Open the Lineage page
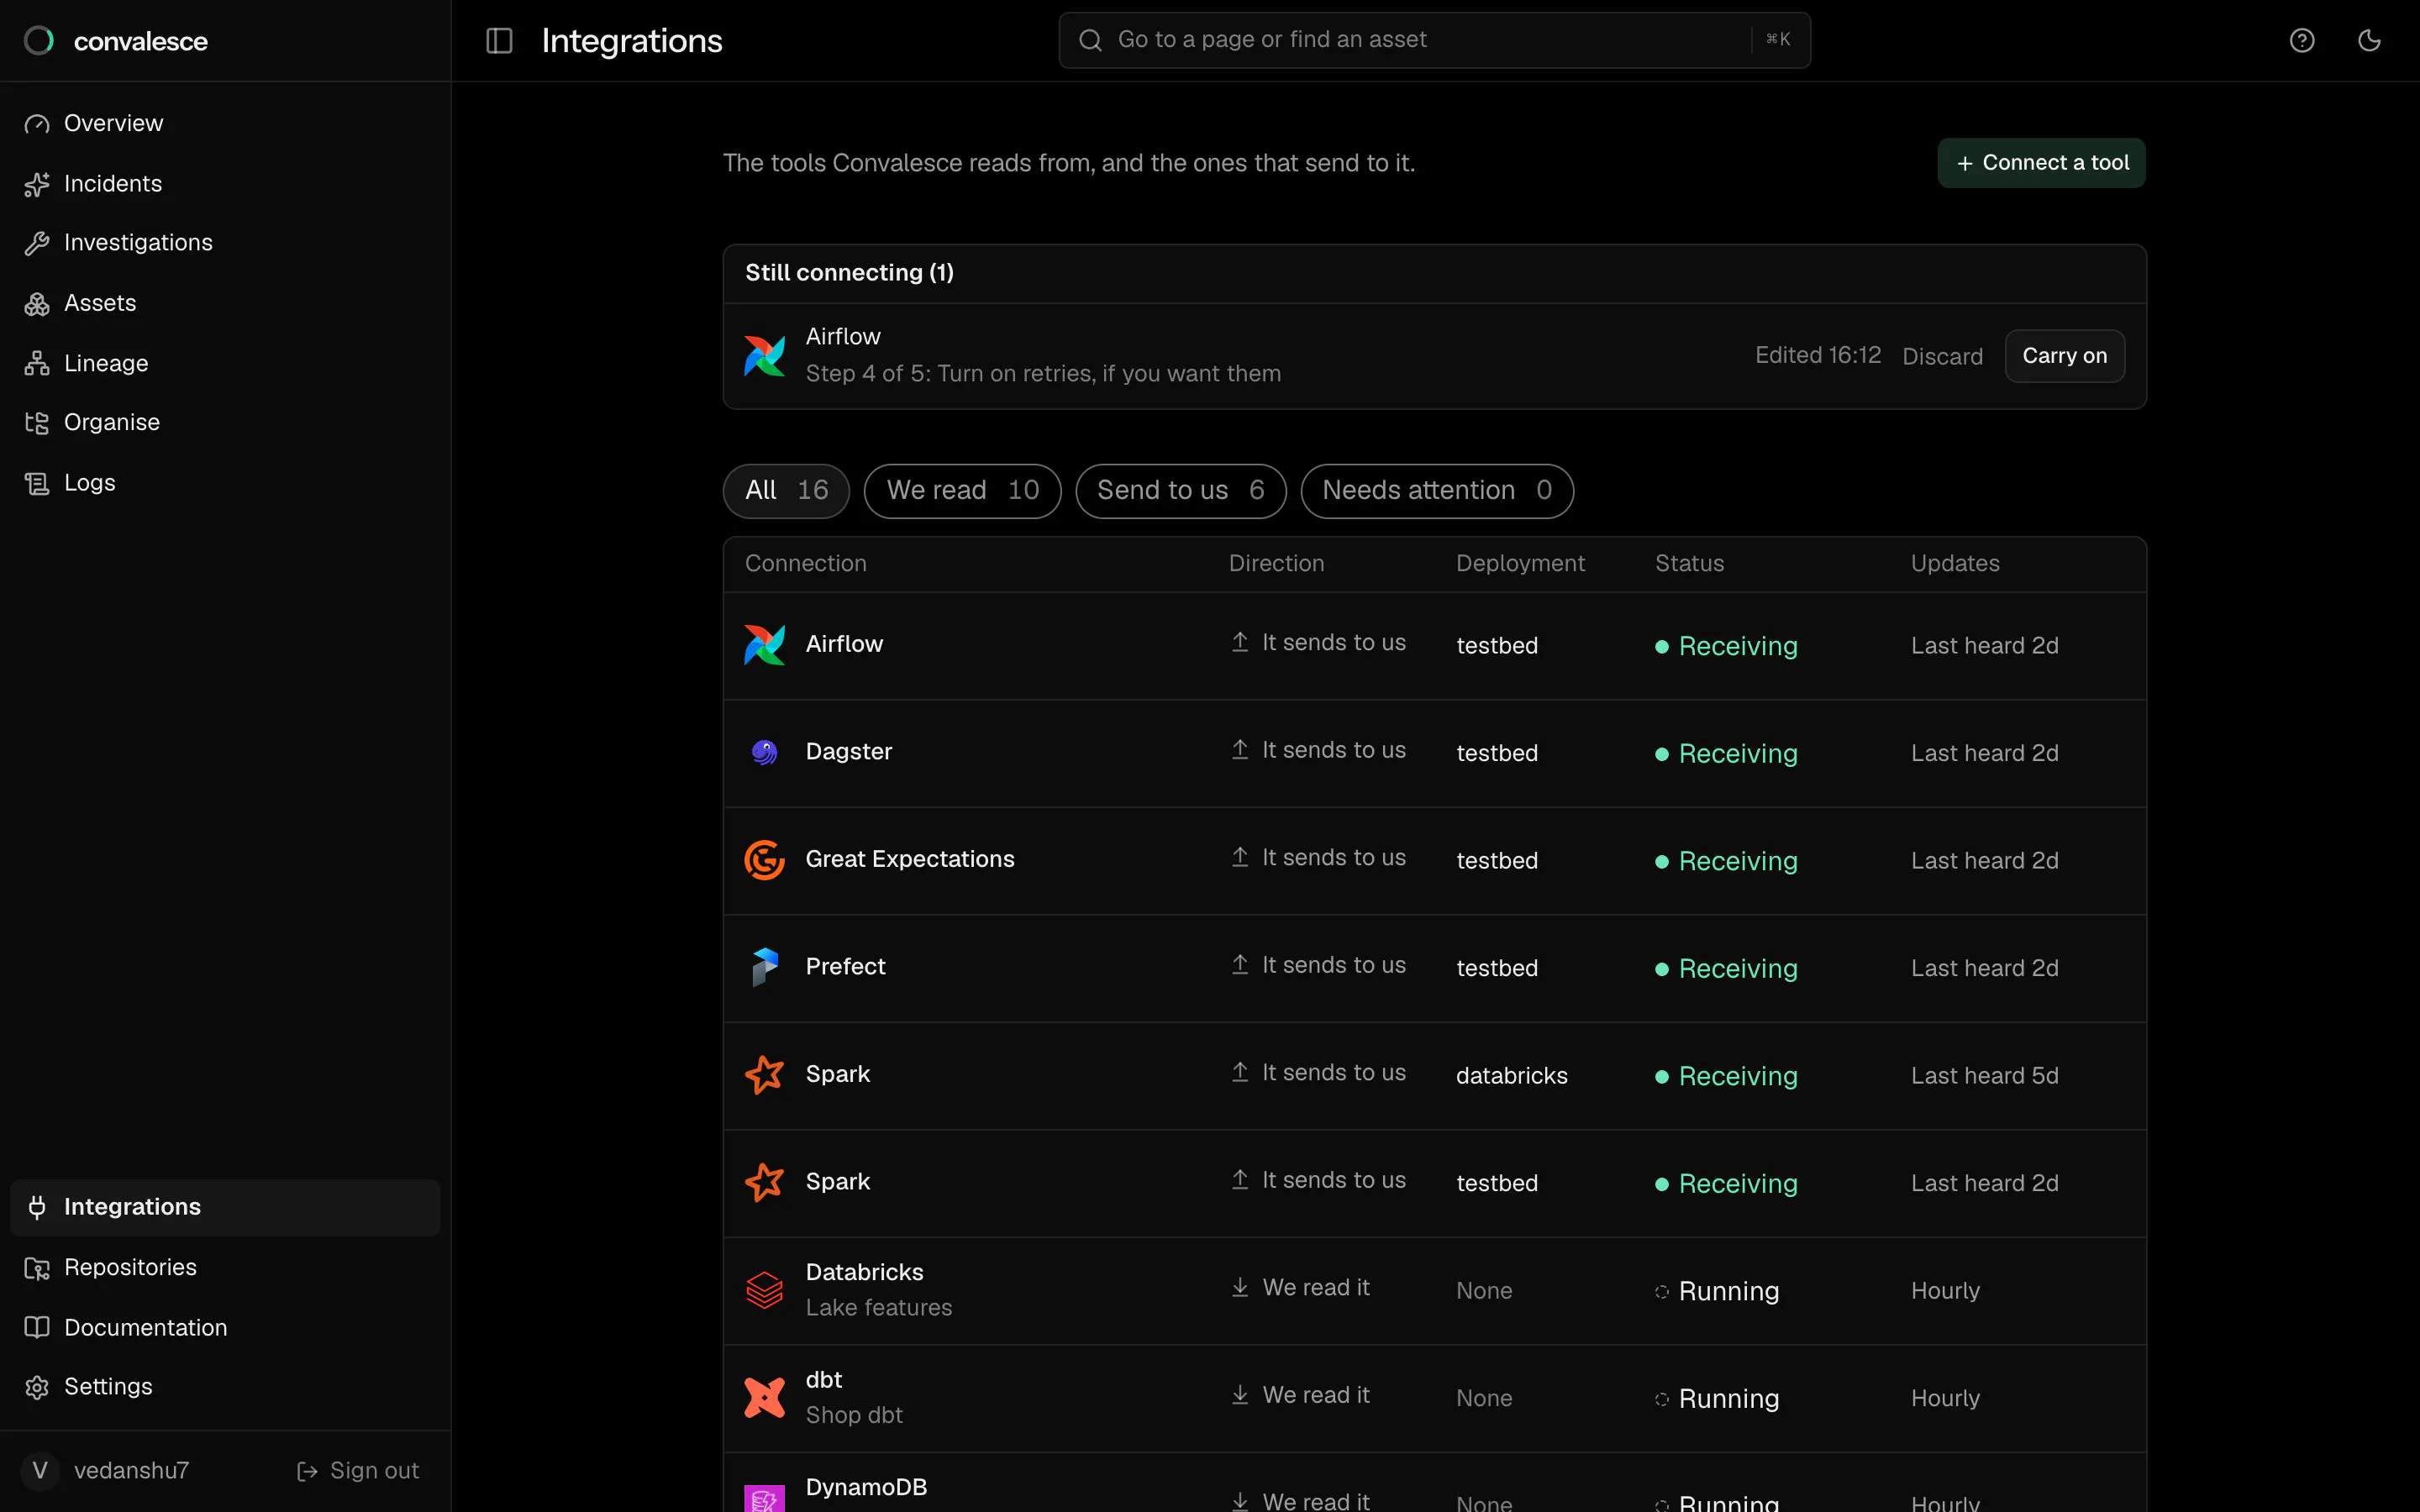 coord(225,363)
